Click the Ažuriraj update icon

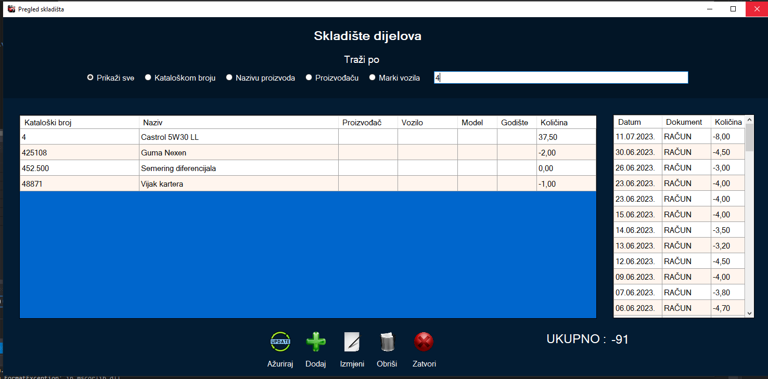point(280,342)
